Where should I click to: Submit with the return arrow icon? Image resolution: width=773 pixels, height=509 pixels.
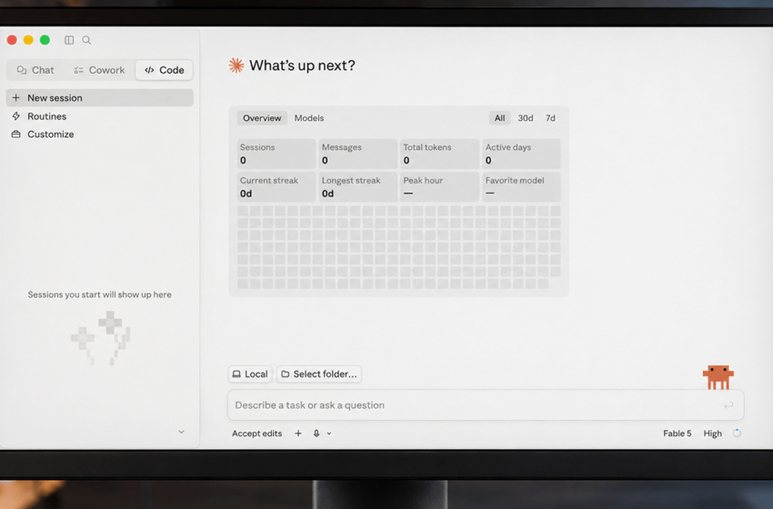point(728,405)
